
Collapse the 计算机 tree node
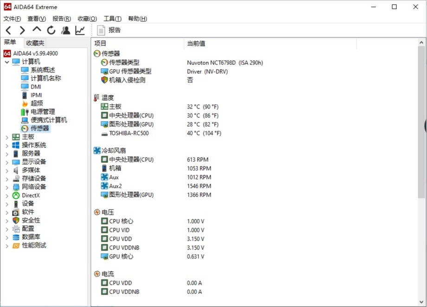pyautogui.click(x=7, y=62)
